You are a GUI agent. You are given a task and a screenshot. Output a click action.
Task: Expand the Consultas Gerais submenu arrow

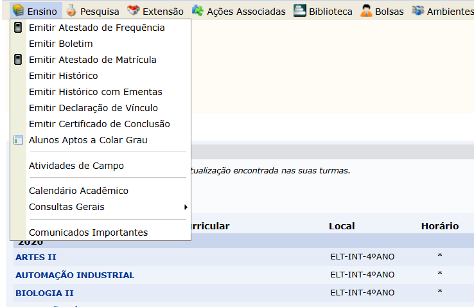pos(186,207)
